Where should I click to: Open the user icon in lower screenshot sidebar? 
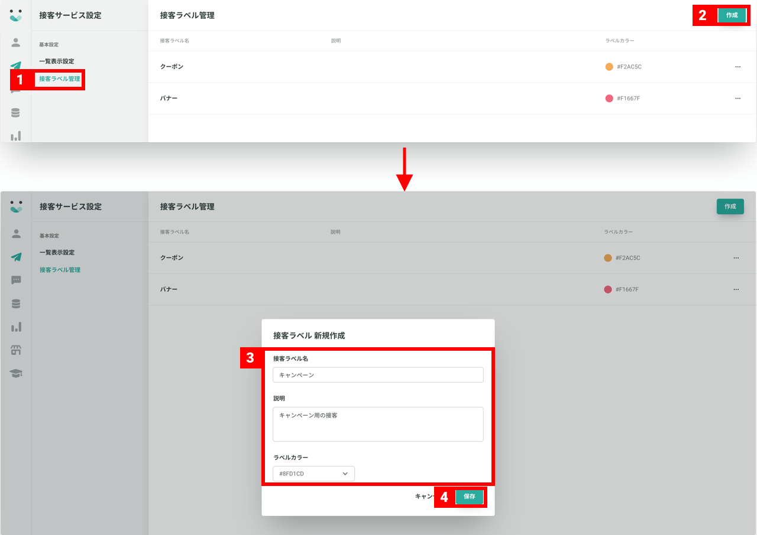point(16,234)
